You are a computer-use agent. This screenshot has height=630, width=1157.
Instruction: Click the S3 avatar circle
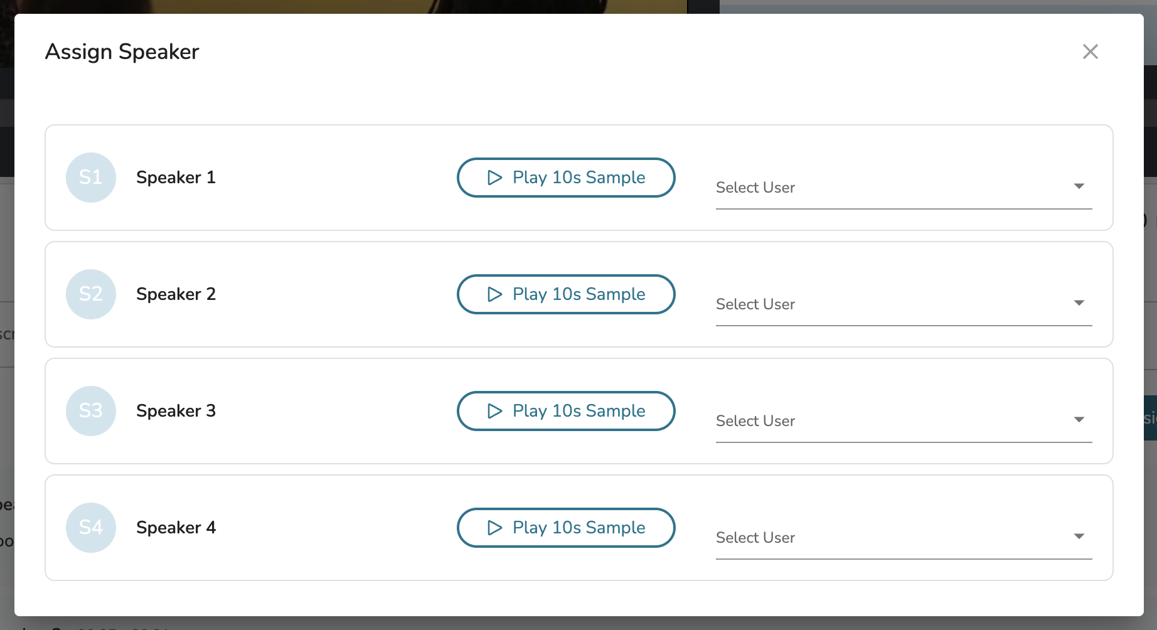(91, 411)
